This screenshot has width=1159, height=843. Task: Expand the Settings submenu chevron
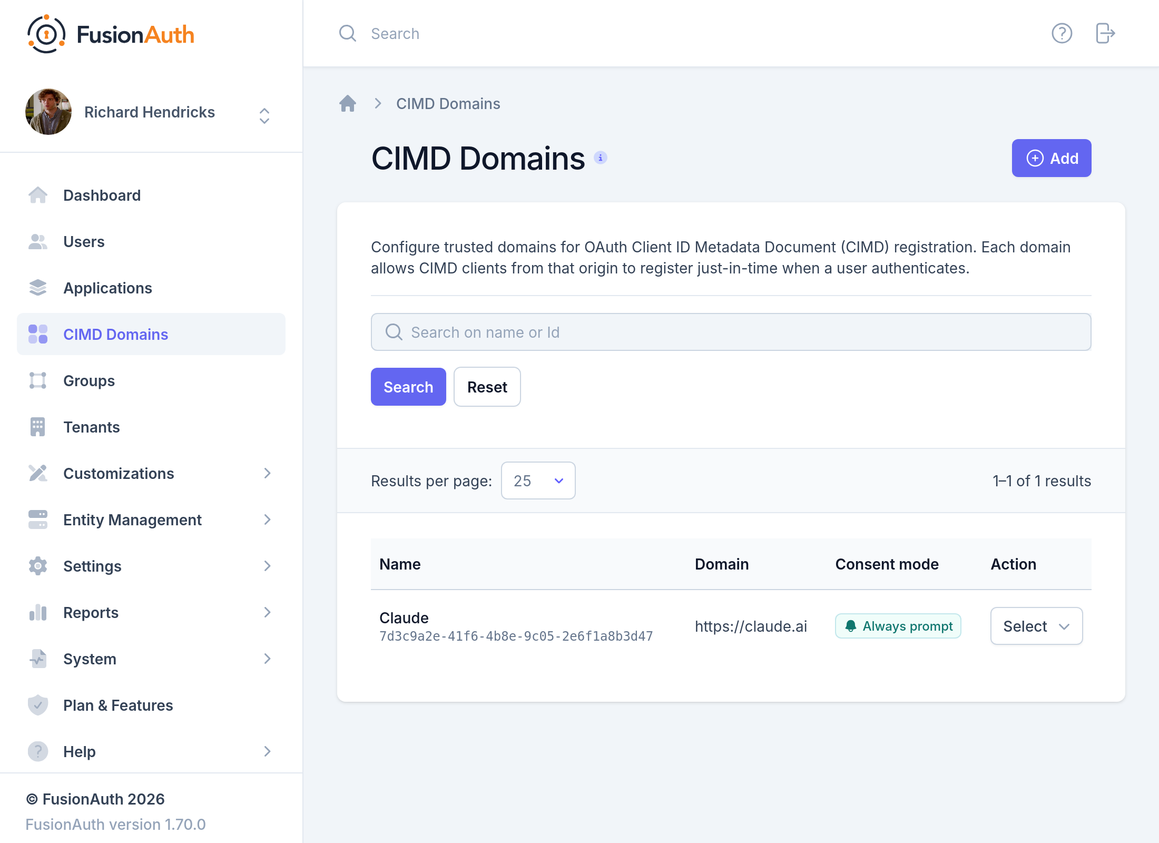tap(268, 566)
